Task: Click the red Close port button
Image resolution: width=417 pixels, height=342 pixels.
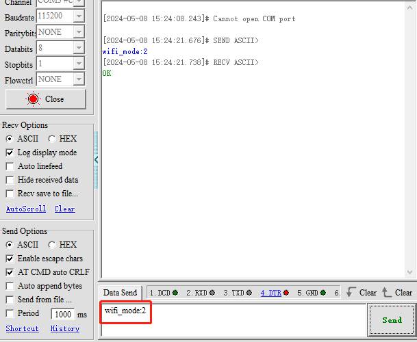Action: point(46,99)
